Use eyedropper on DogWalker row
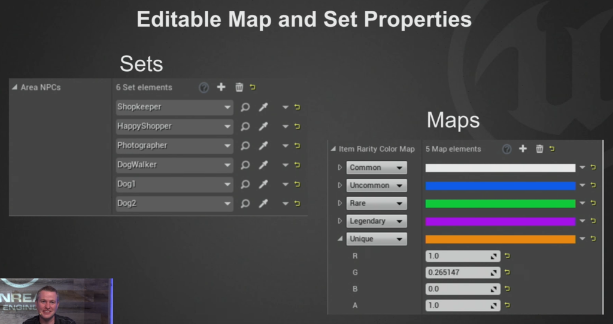613x324 pixels. point(263,165)
